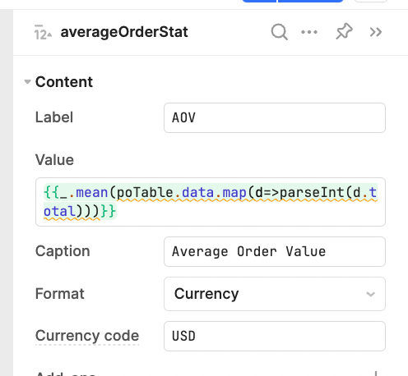The width and height of the screenshot is (408, 376).
Task: Click the Content section heading
Action: [64, 82]
